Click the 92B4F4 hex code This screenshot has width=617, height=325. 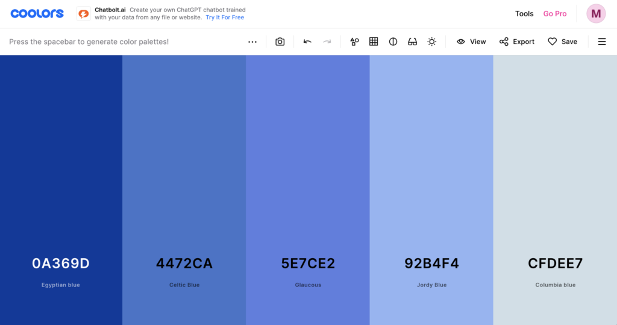pos(431,263)
